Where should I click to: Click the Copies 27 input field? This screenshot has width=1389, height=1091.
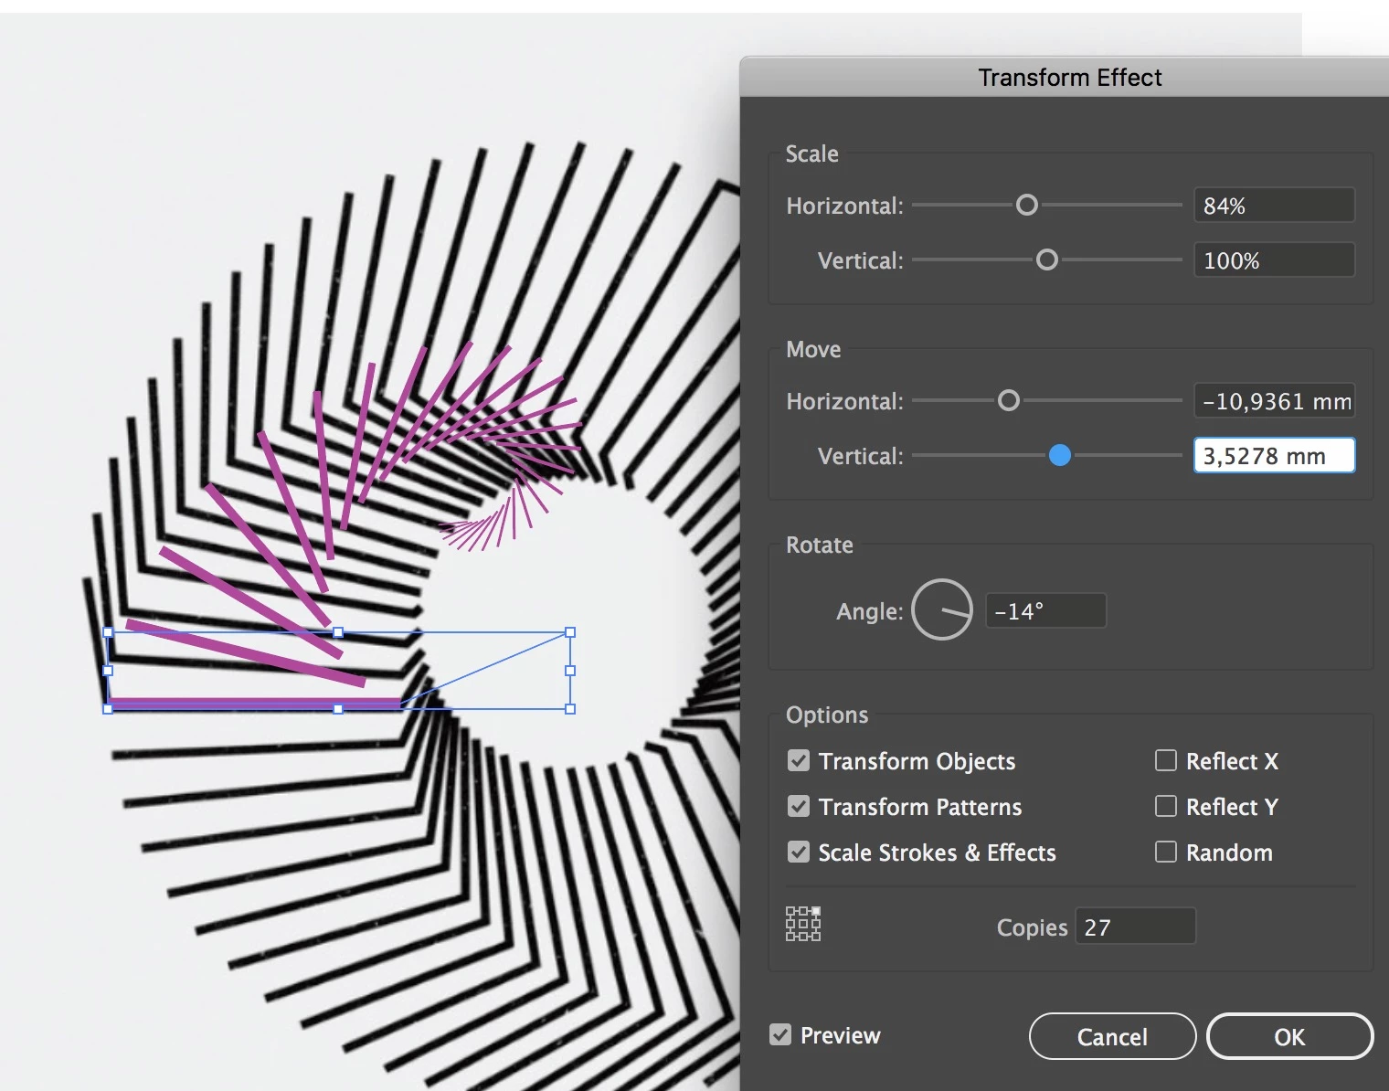point(1135,927)
